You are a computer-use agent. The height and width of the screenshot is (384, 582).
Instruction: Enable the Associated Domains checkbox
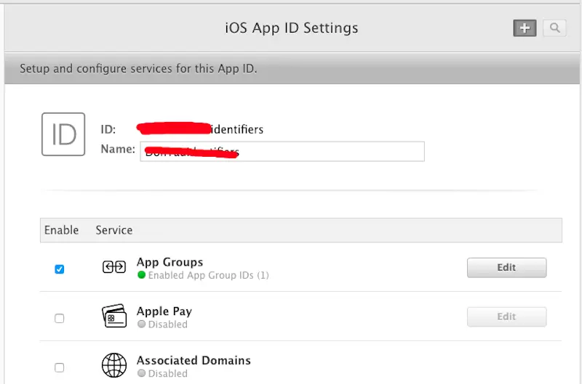tap(60, 367)
